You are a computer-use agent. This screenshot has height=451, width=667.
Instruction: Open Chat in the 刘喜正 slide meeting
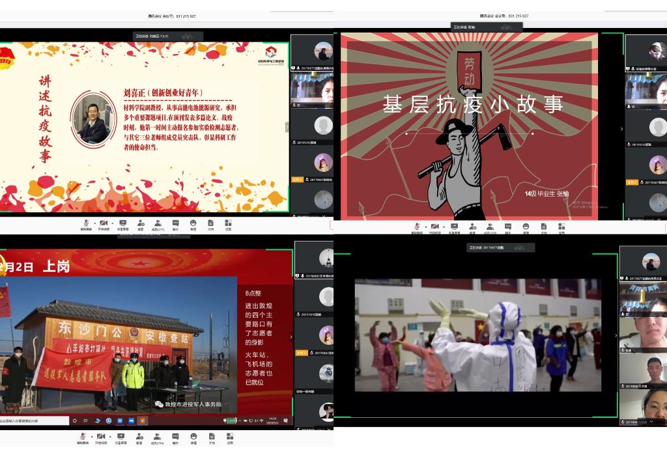(175, 225)
